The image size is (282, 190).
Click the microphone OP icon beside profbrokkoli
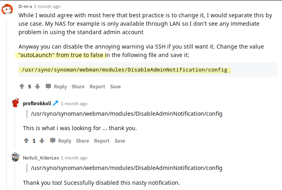[x=55, y=103]
